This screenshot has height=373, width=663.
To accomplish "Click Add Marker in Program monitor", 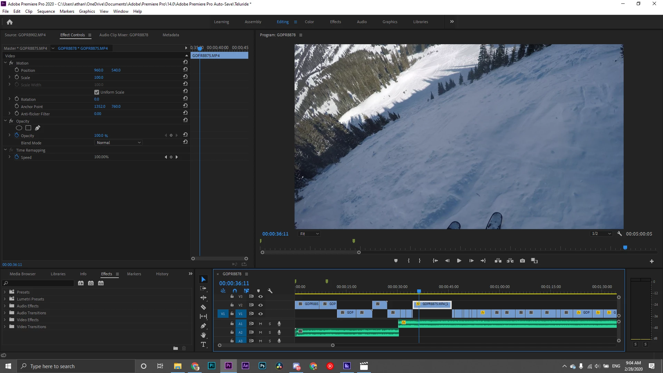I will point(396,261).
